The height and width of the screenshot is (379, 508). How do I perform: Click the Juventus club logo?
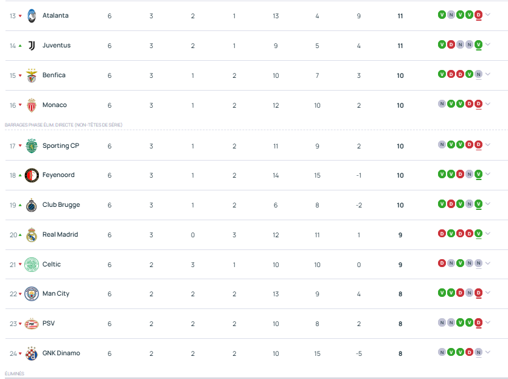click(x=32, y=46)
